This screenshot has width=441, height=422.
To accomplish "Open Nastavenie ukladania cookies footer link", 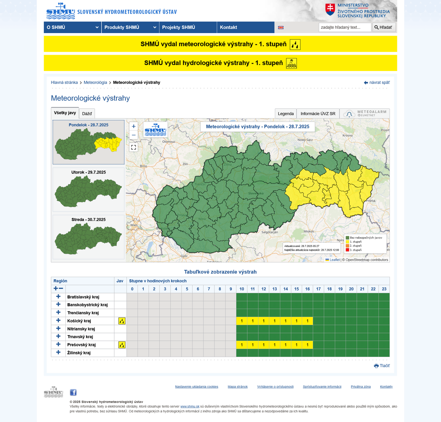I will pos(197,387).
